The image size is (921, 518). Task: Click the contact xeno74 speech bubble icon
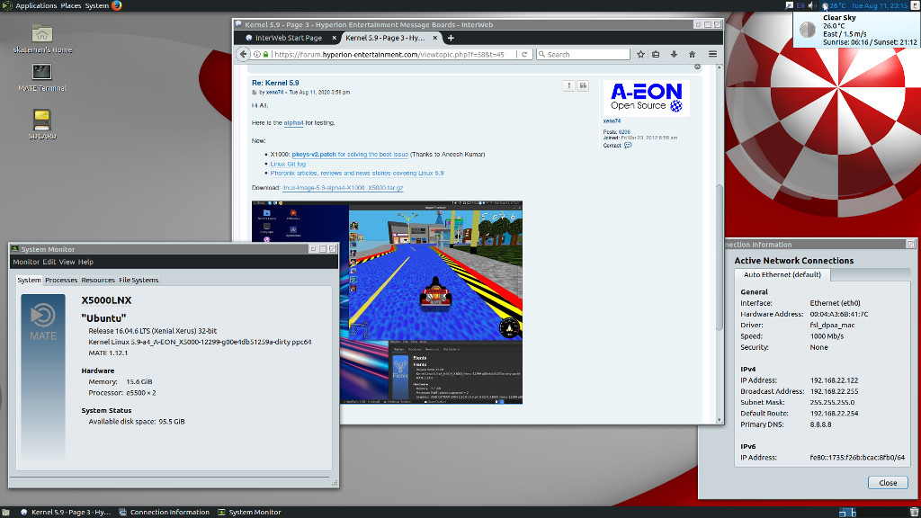click(x=628, y=145)
